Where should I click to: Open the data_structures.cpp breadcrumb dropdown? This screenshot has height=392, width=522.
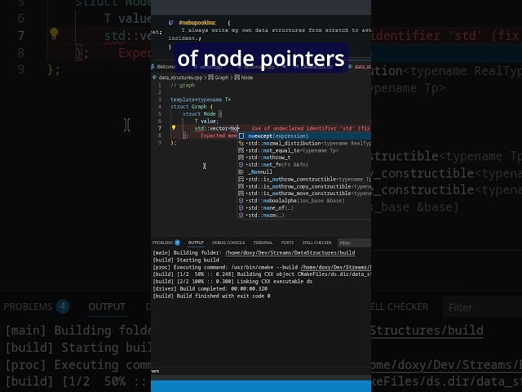[180, 78]
